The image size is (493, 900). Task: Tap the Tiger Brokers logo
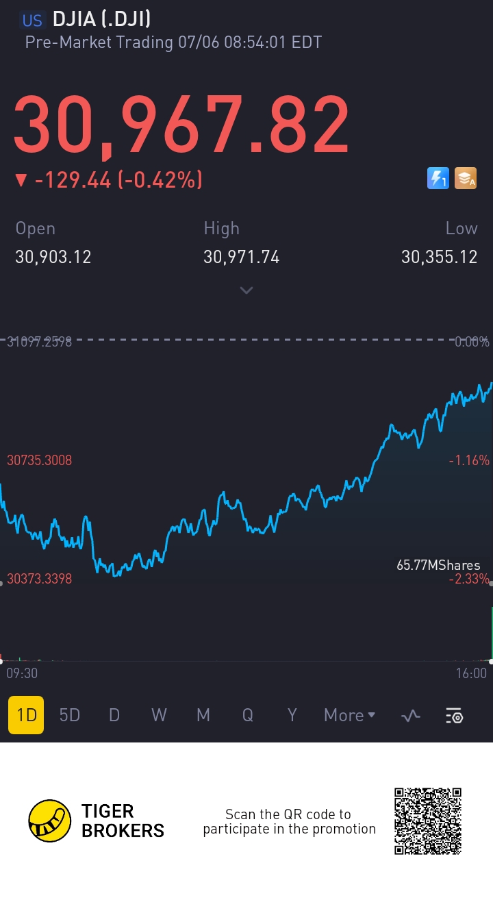tap(96, 821)
